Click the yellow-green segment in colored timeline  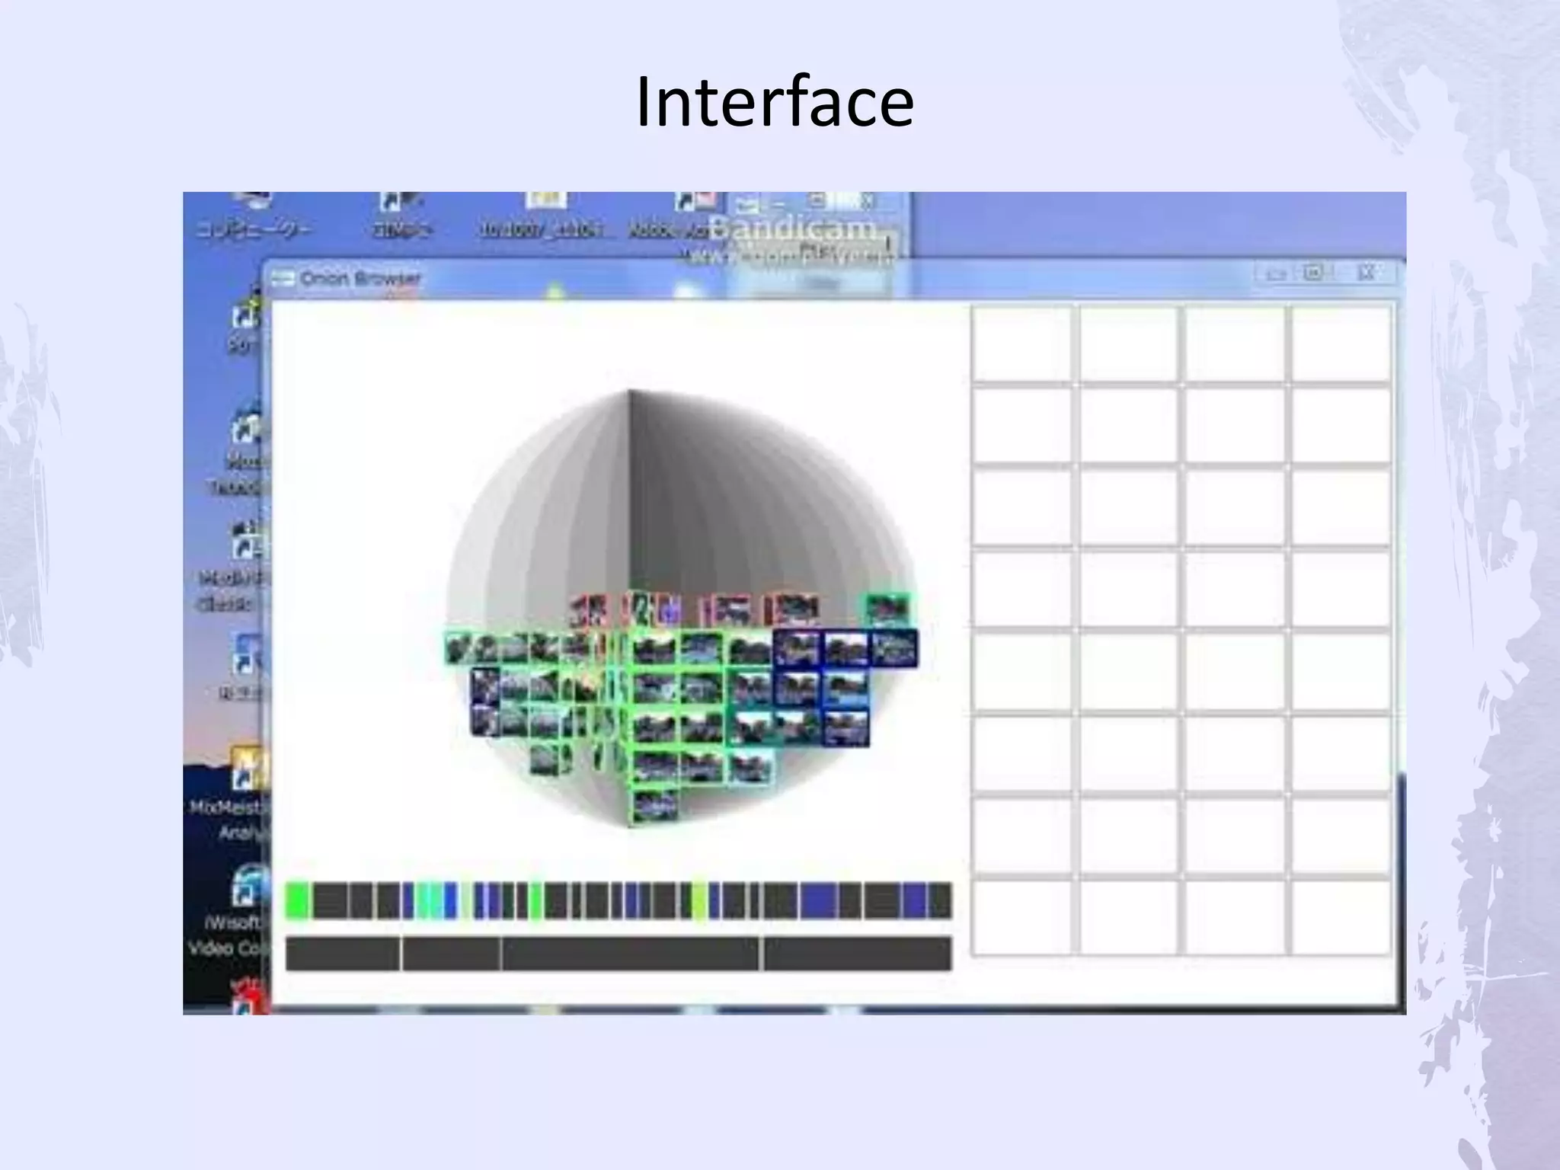(x=698, y=900)
